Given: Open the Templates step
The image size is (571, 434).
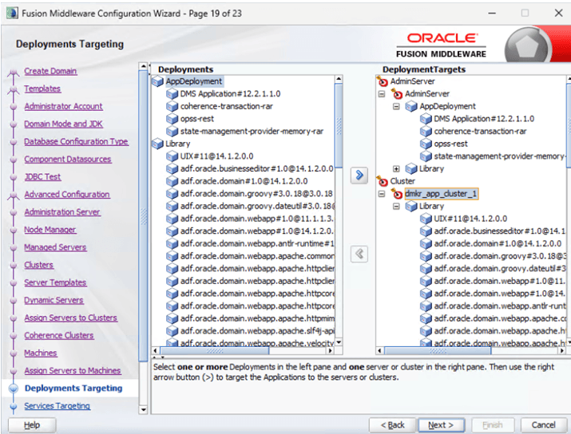Looking at the screenshot, I should [x=42, y=89].
